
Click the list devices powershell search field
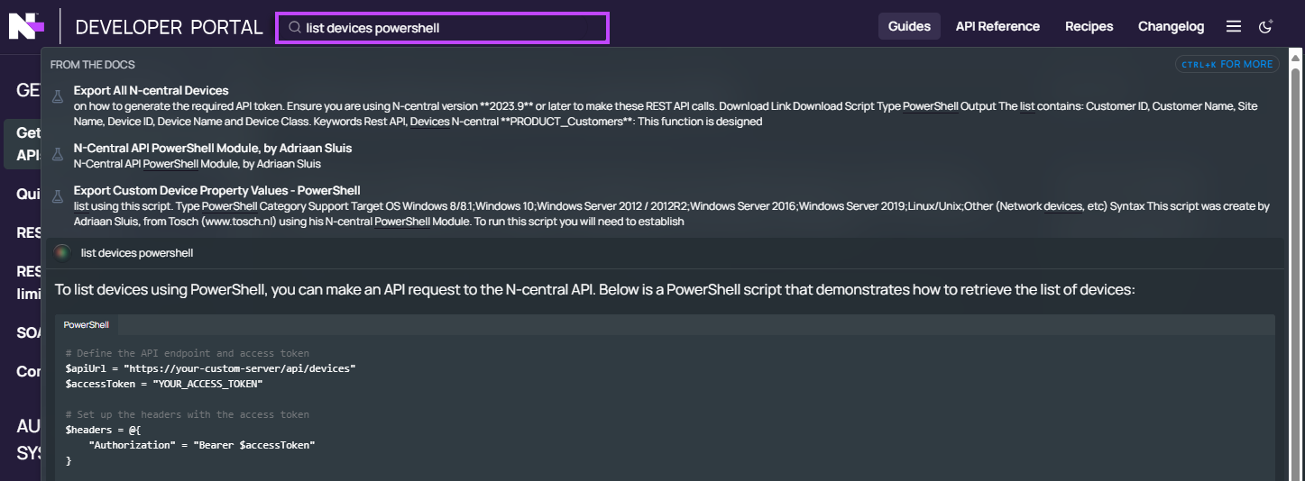click(442, 28)
